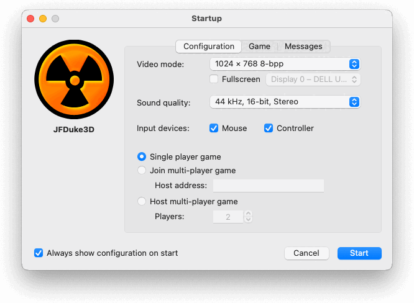Screen dimensions: 414x303
Task: Select Host multi-player game option
Action: tap(142, 201)
